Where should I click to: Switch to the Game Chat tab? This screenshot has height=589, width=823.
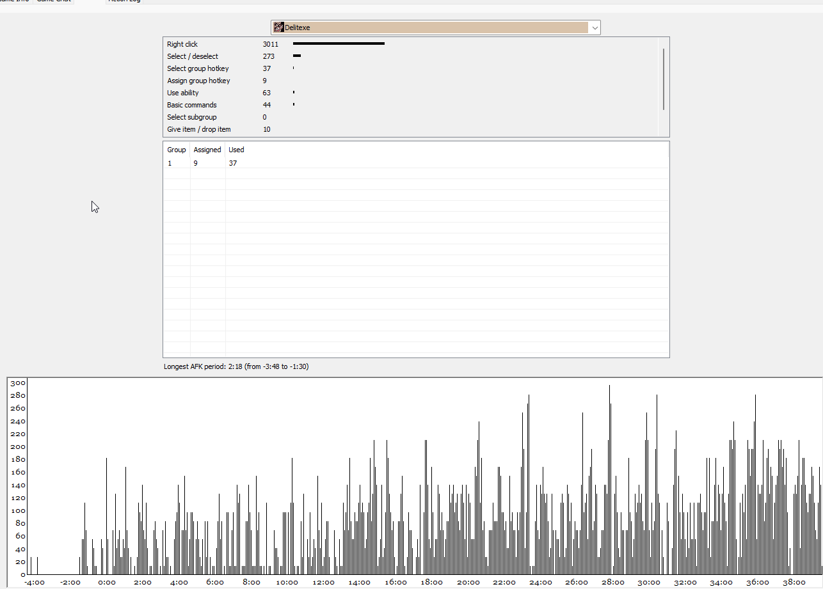click(54, 1)
